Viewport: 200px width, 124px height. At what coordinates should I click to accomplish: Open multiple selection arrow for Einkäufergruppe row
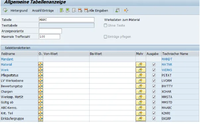[x=141, y=118]
